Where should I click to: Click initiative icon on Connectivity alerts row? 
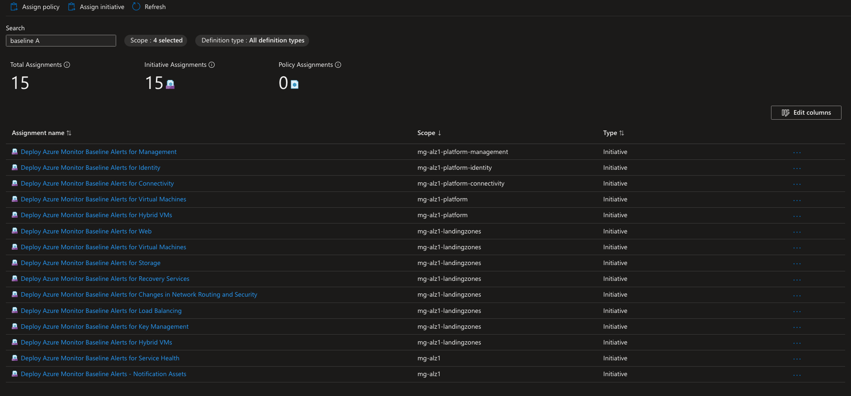pyautogui.click(x=15, y=183)
